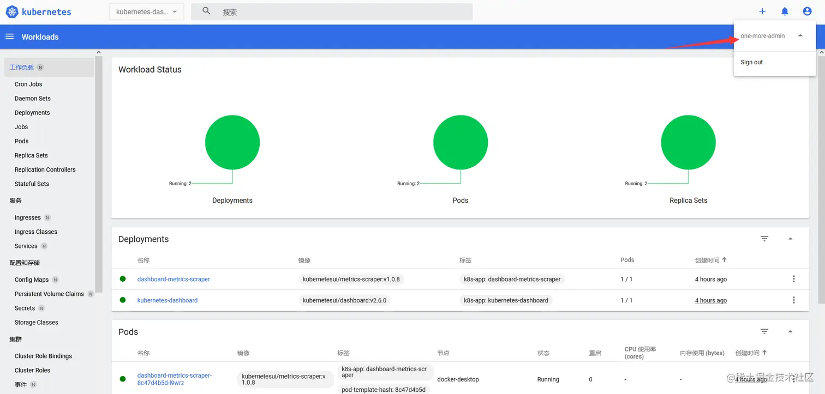Open Services in sidebar
The image size is (825, 394).
pyautogui.click(x=26, y=246)
